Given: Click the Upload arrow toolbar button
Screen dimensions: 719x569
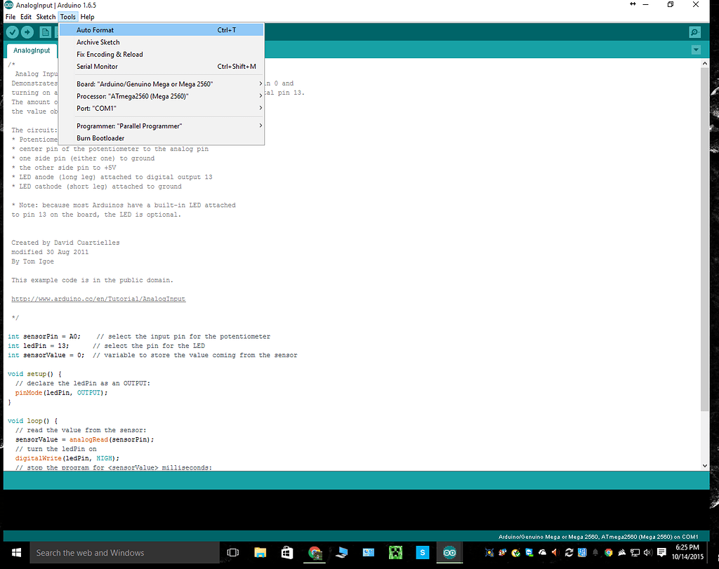Looking at the screenshot, I should (x=27, y=32).
